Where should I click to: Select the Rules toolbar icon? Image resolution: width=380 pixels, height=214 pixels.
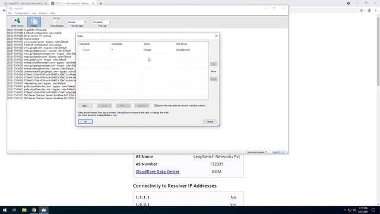click(x=34, y=22)
